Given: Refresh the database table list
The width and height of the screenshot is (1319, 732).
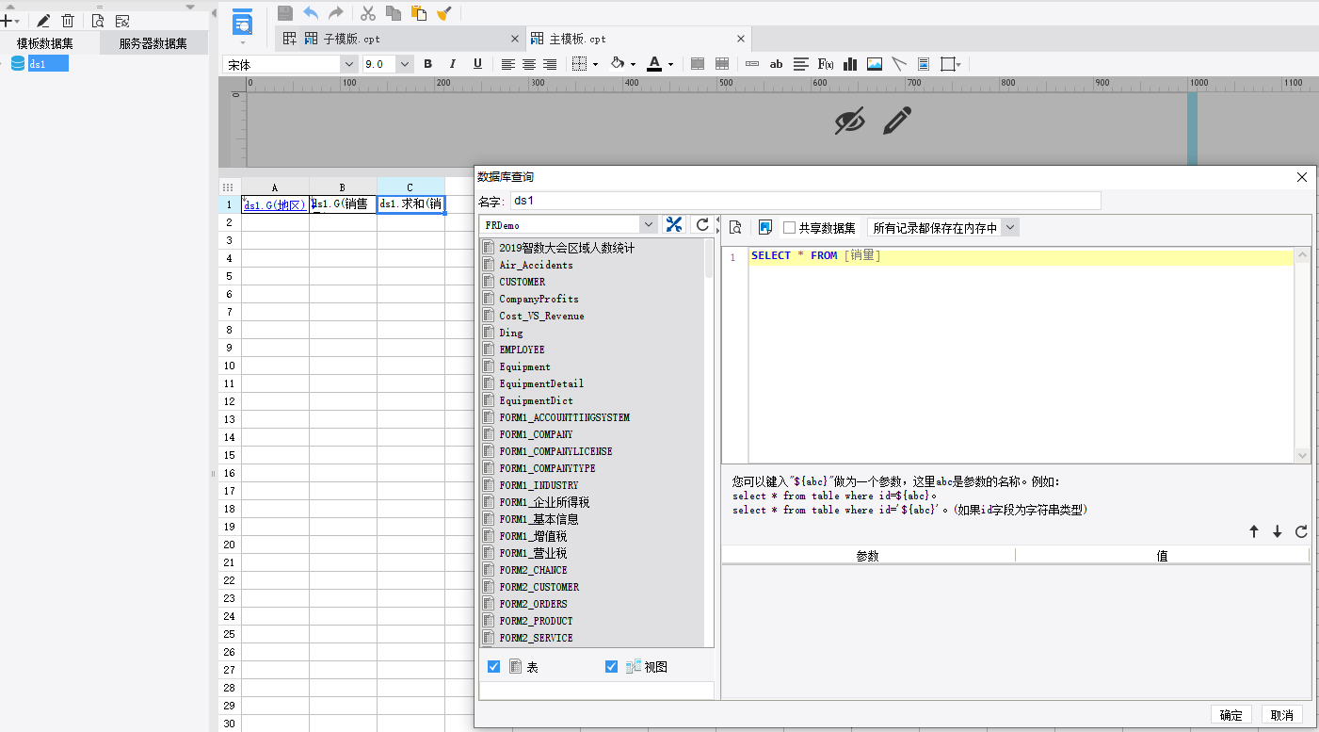Looking at the screenshot, I should point(701,224).
